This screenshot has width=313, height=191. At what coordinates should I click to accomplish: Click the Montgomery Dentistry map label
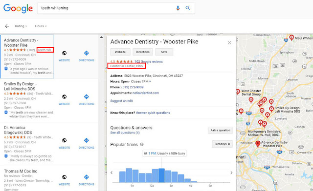click(264, 133)
